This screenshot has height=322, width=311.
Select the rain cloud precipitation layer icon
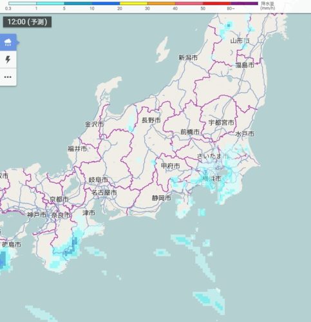(x=8, y=43)
